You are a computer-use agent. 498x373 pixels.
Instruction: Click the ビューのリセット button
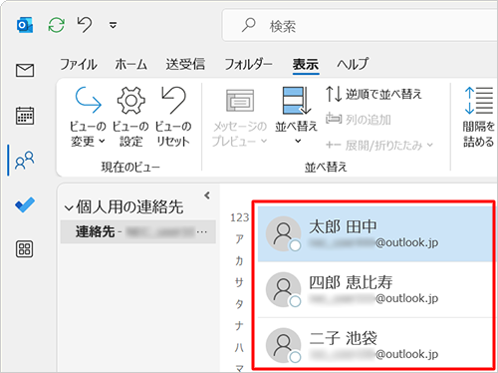(x=173, y=117)
